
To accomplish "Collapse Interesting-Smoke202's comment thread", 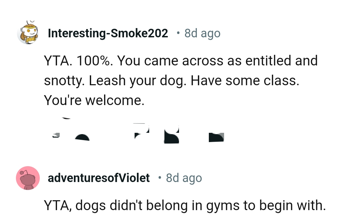I will tap(28, 33).
